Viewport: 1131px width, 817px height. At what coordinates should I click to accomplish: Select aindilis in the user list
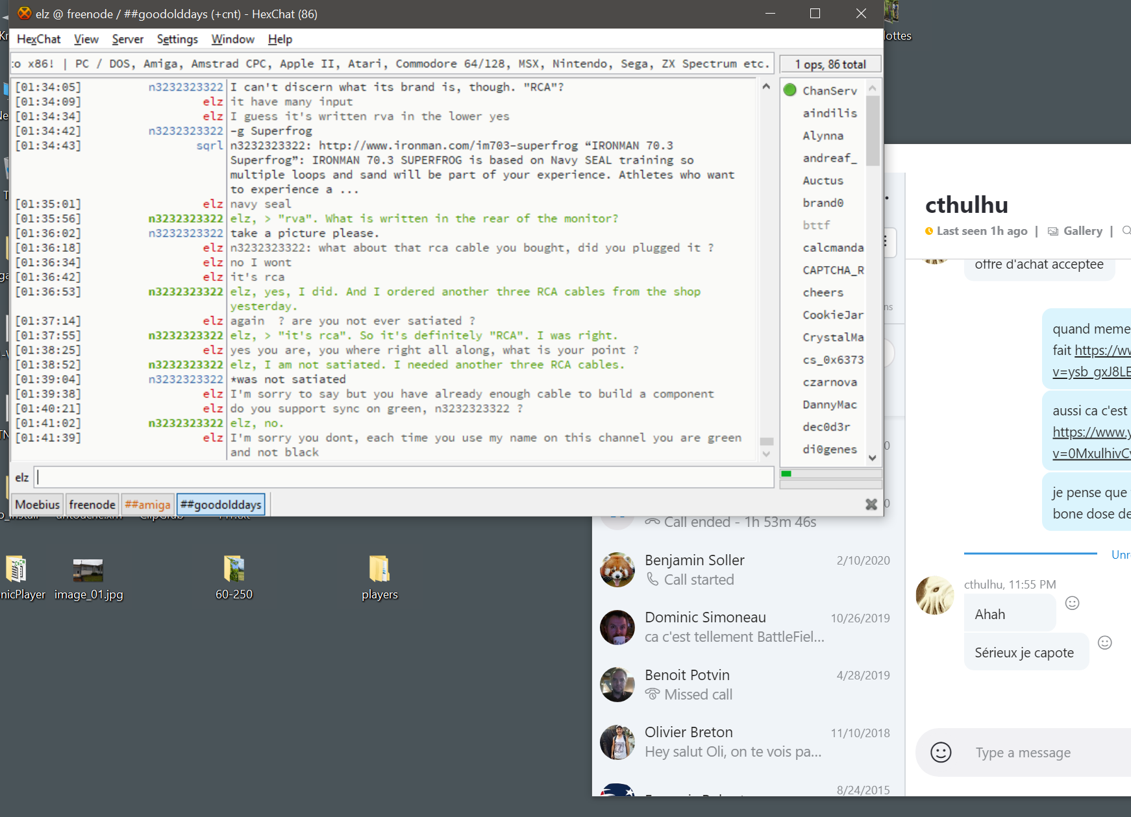click(830, 113)
